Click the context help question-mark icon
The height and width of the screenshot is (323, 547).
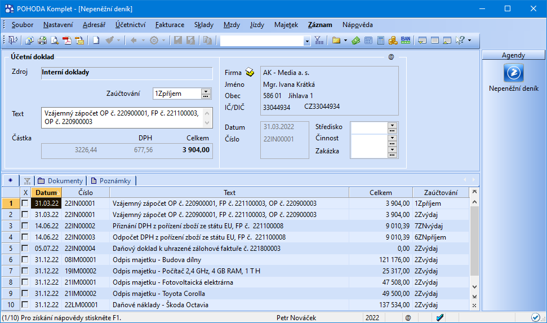pyautogui.click(x=460, y=41)
